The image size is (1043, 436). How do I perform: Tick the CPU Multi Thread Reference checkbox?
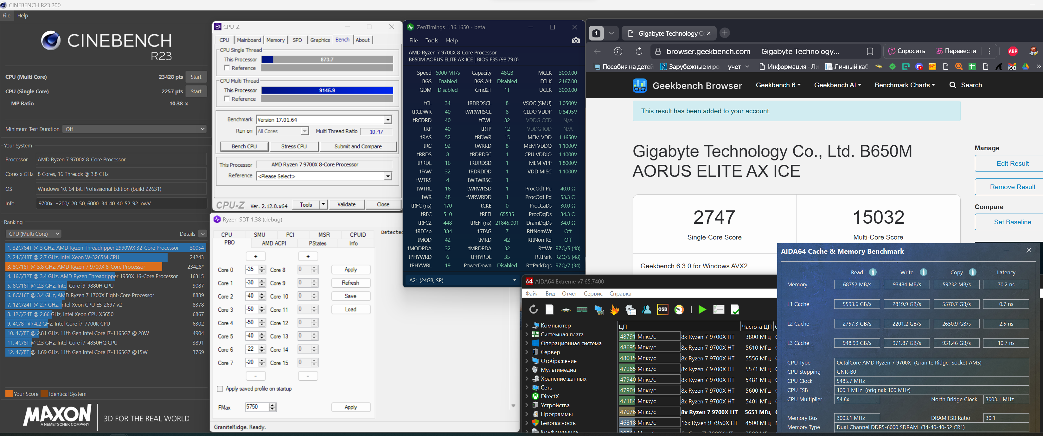(227, 99)
